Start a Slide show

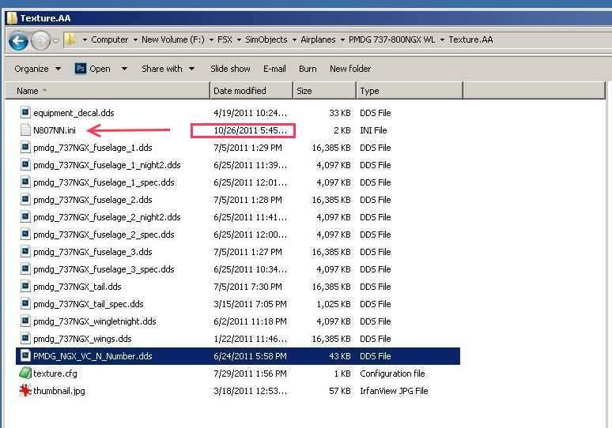[x=230, y=69]
